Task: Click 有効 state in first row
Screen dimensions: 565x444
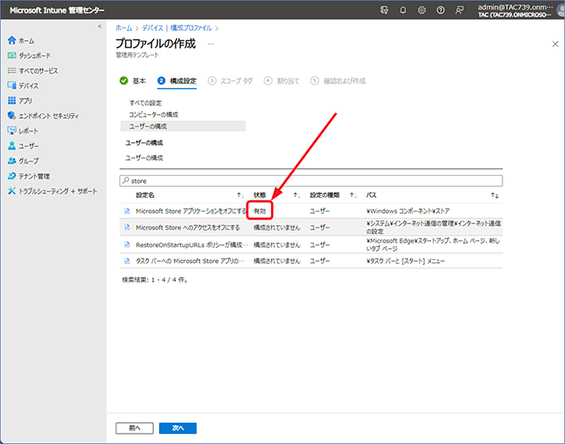Action: 259,211
